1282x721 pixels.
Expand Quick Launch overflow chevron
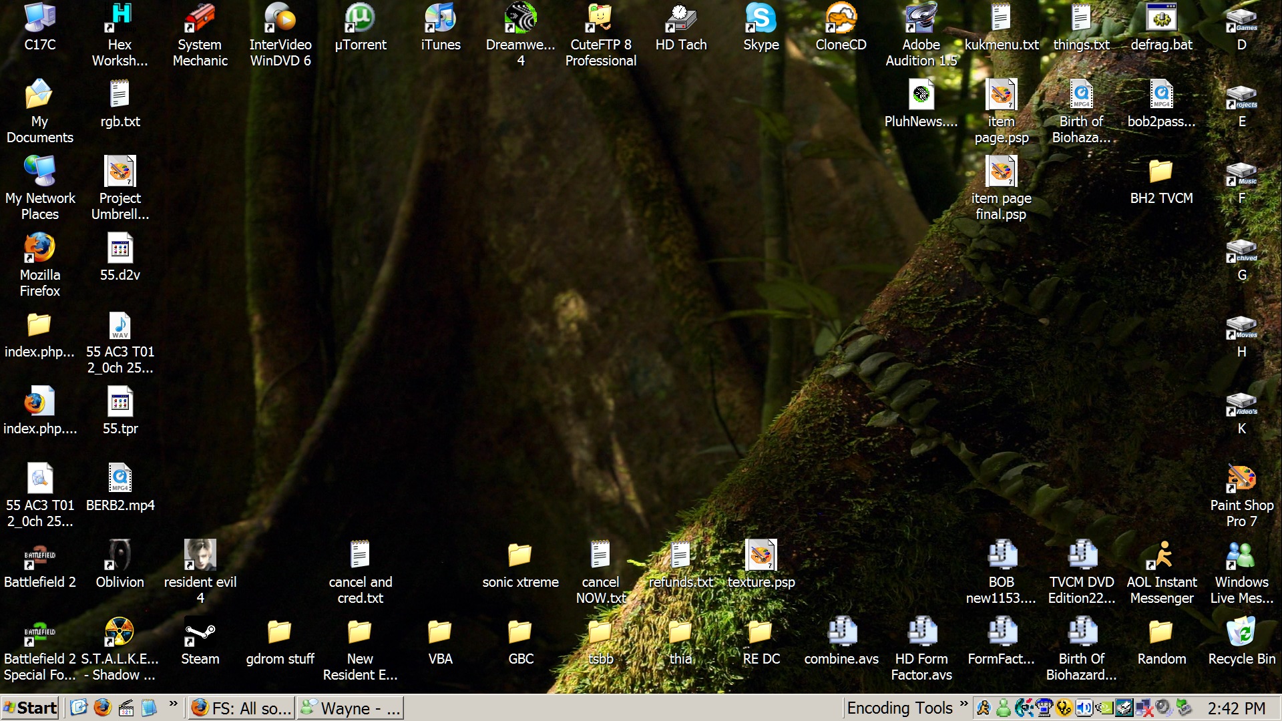[x=173, y=703]
